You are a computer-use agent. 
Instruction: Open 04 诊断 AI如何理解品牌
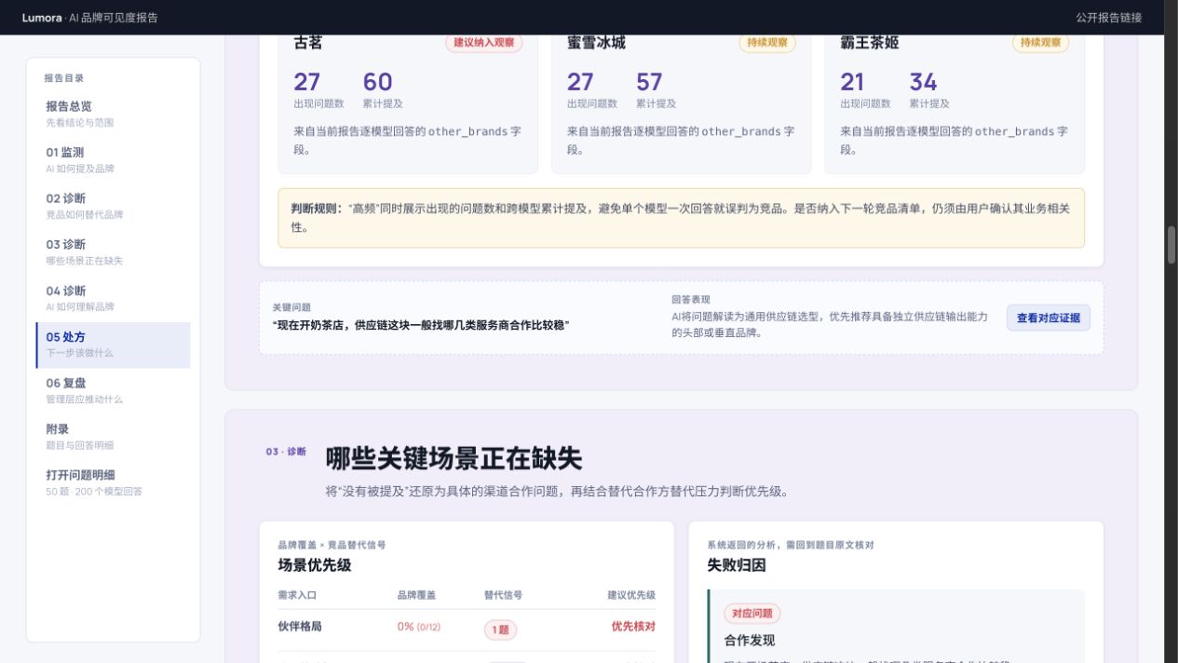(x=113, y=298)
